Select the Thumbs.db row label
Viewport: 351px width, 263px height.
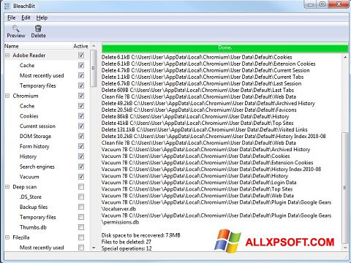[33, 227]
